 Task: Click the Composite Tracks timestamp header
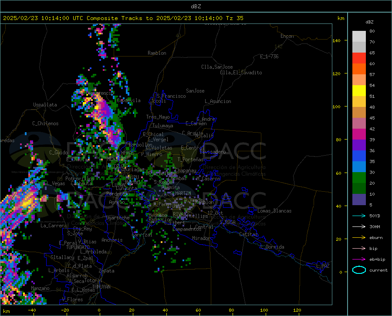pyautogui.click(x=123, y=18)
